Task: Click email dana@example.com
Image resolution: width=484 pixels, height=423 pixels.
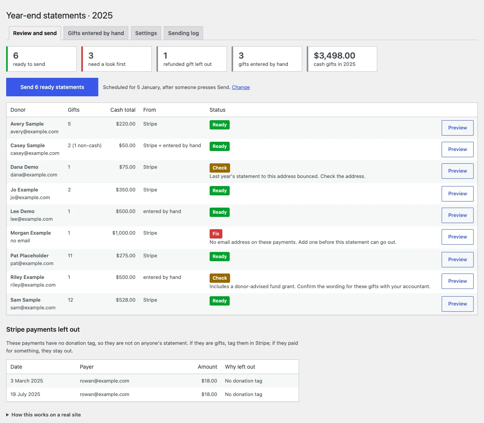Action: 34,175
